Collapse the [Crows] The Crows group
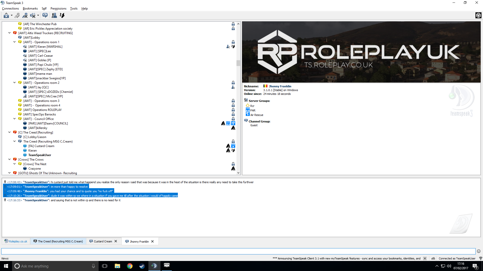Screen dimensions: 483x271 point(10,159)
